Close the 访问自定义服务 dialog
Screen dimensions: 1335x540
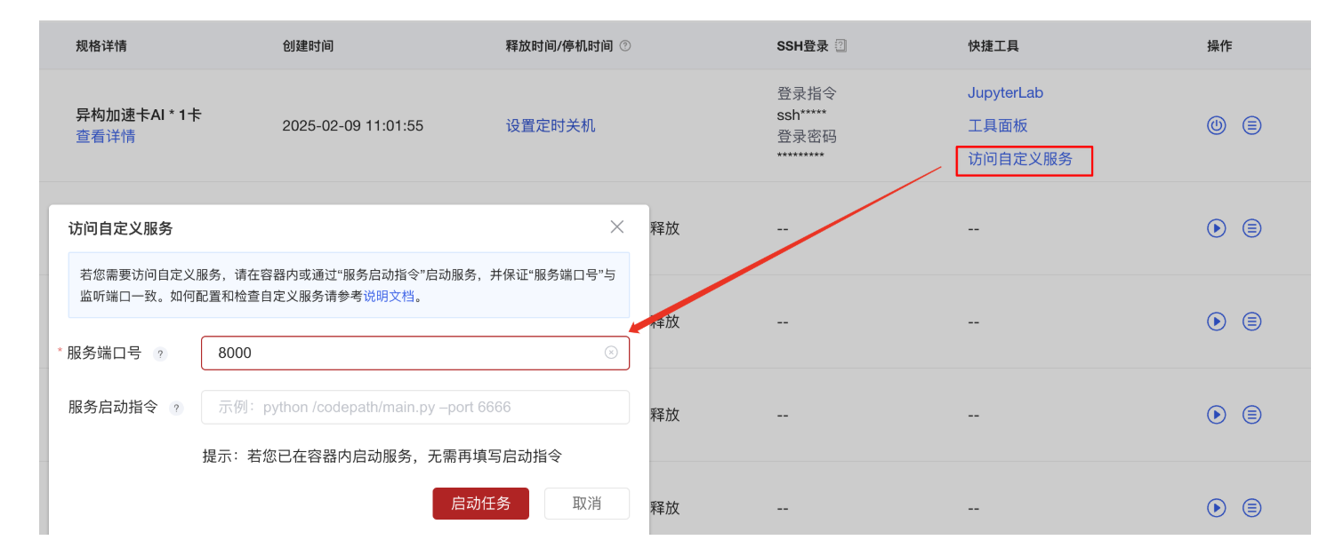click(x=617, y=227)
